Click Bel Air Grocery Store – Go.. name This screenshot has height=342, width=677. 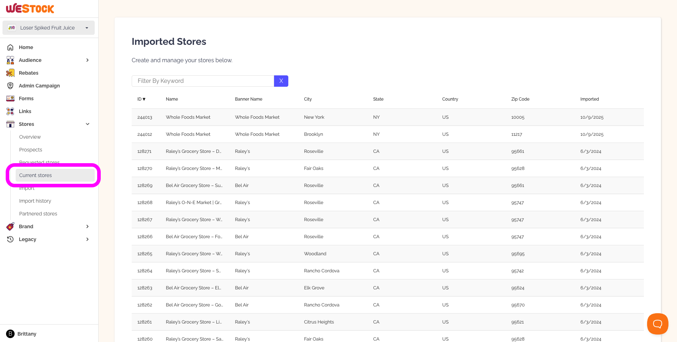194,305
